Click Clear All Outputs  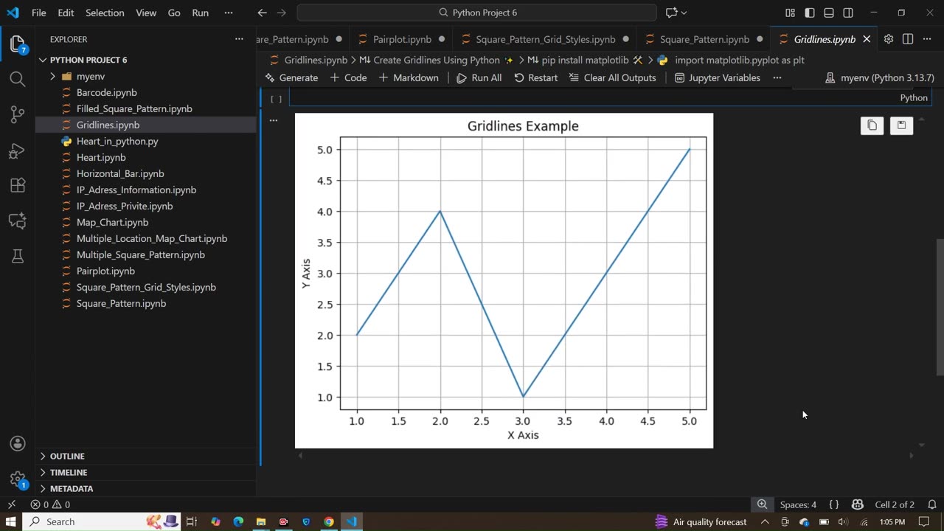point(612,77)
